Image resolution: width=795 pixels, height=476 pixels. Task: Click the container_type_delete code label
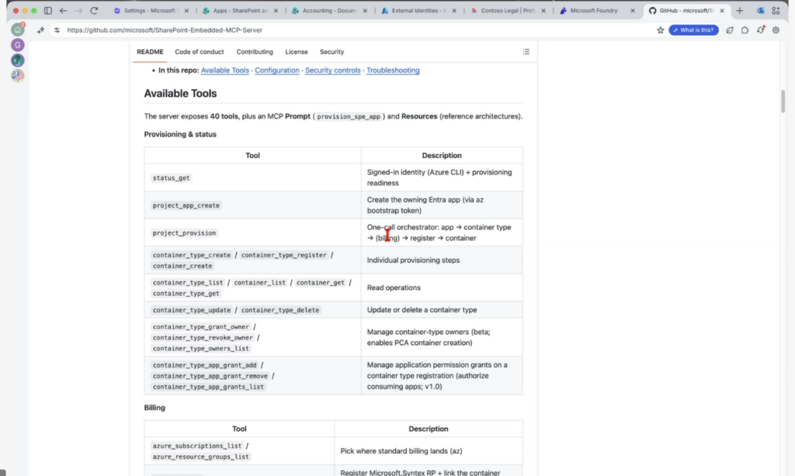click(x=279, y=310)
